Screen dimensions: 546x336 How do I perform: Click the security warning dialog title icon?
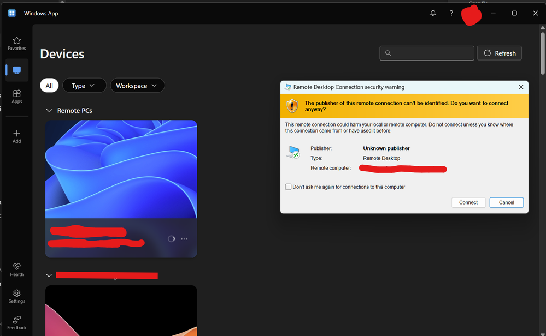click(x=287, y=87)
